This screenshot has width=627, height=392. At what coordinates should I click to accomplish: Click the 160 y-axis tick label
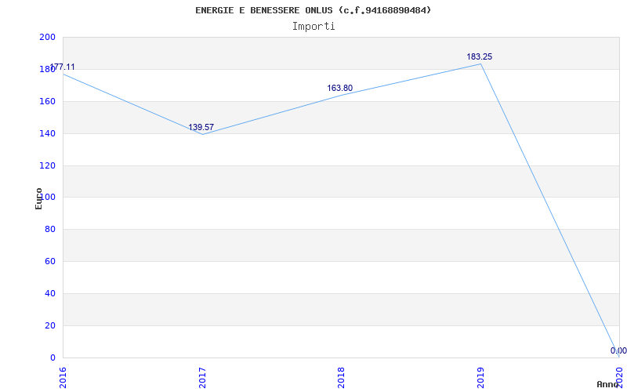[x=47, y=102]
